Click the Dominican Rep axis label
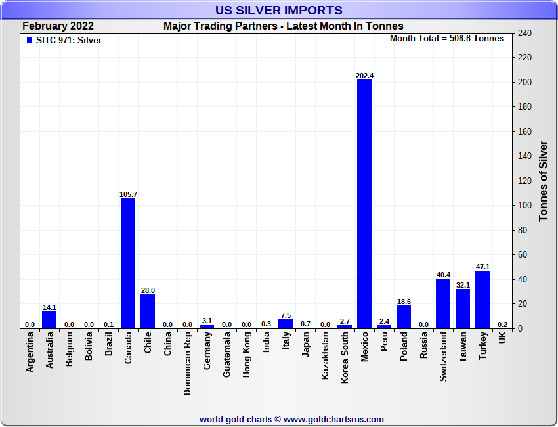The width and height of the screenshot is (558, 427). [187, 364]
